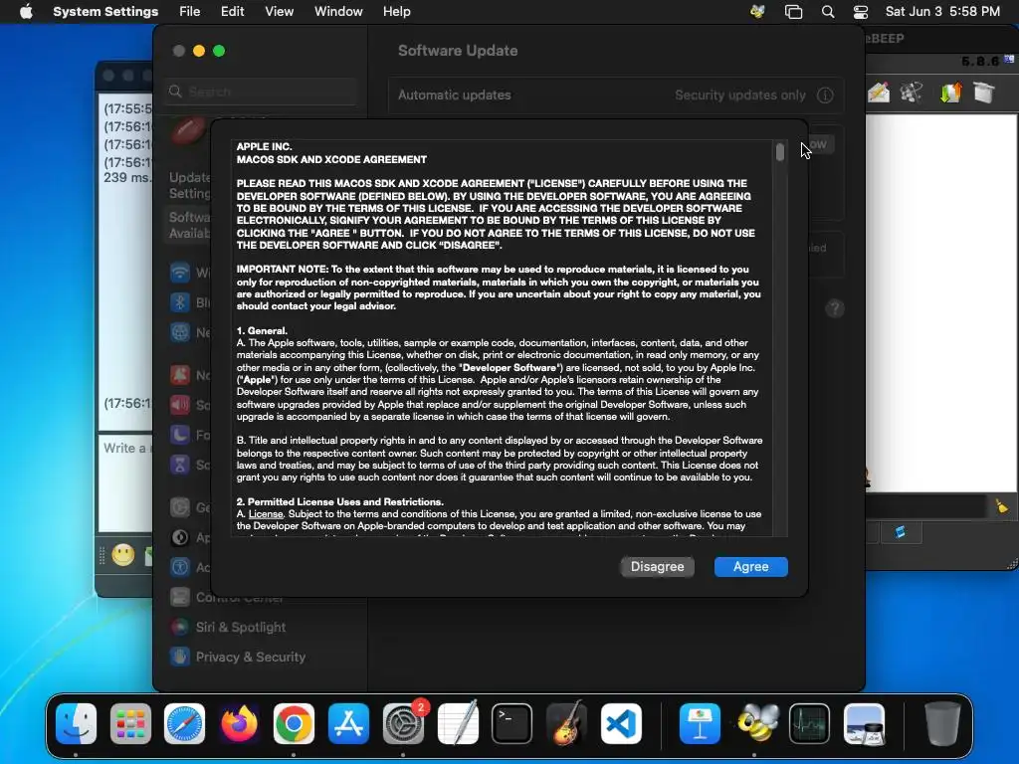The width and height of the screenshot is (1019, 764).
Task: Click the Bluetooth icon in settings sidebar
Action: 180,302
